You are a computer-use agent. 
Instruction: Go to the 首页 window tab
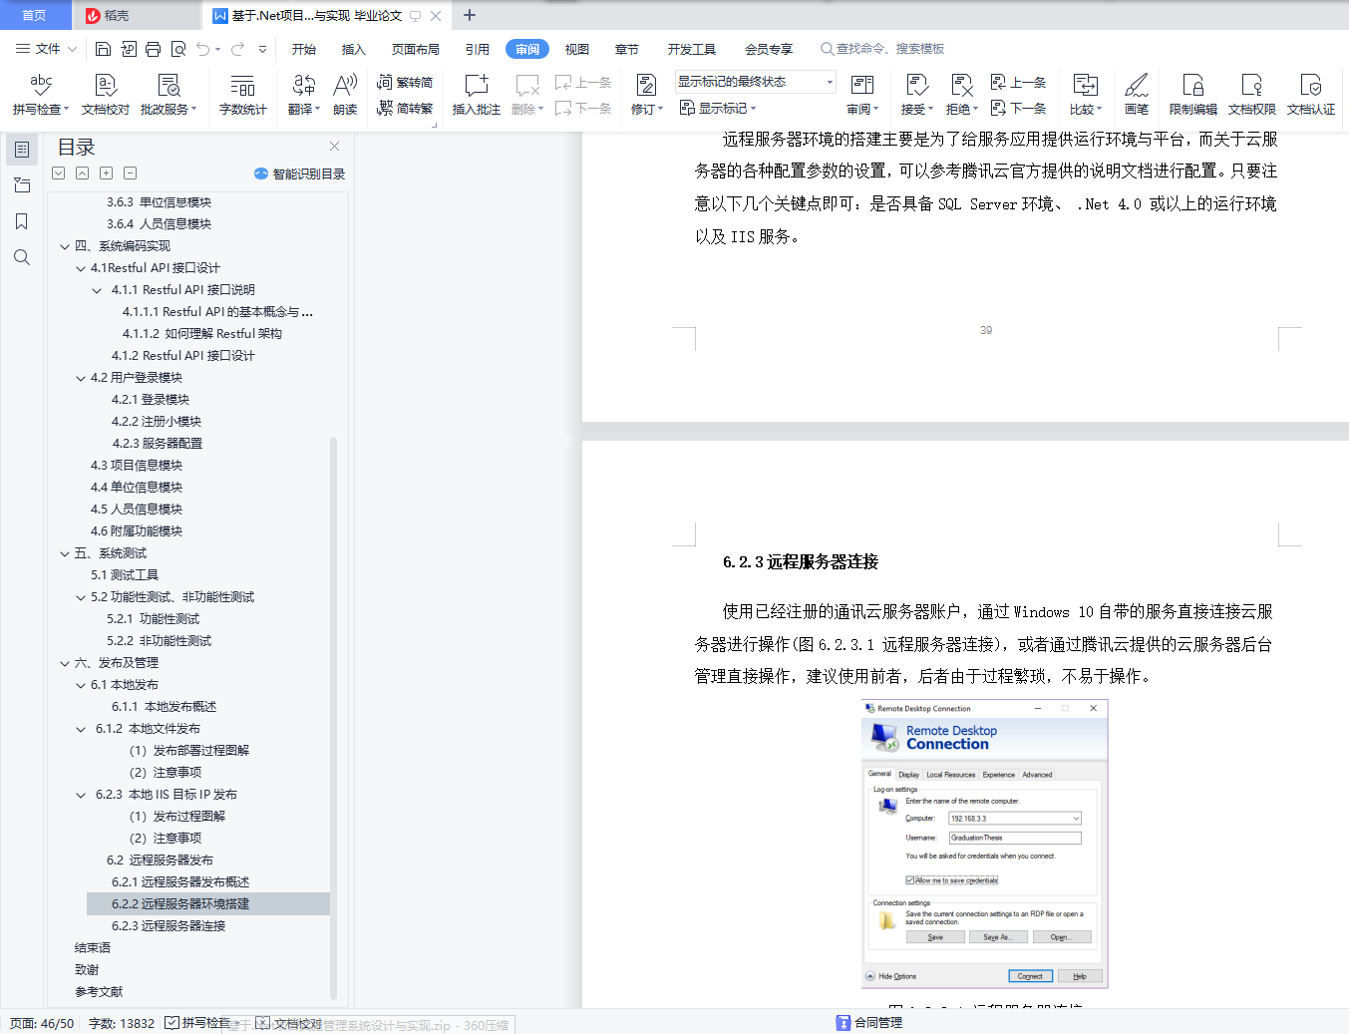[35, 15]
